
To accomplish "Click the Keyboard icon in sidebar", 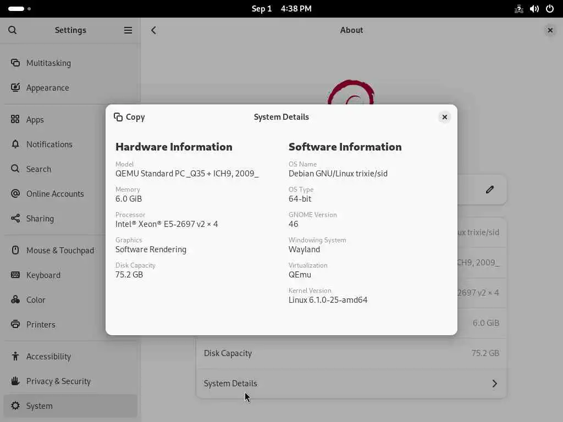I will pyautogui.click(x=15, y=275).
